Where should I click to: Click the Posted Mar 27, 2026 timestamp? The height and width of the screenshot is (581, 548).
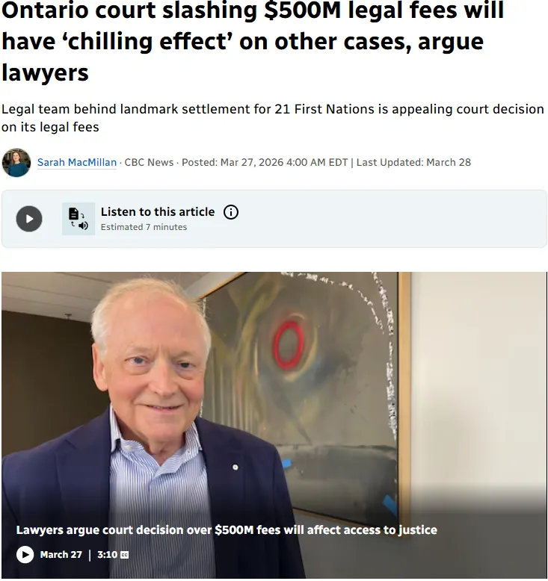(x=265, y=162)
